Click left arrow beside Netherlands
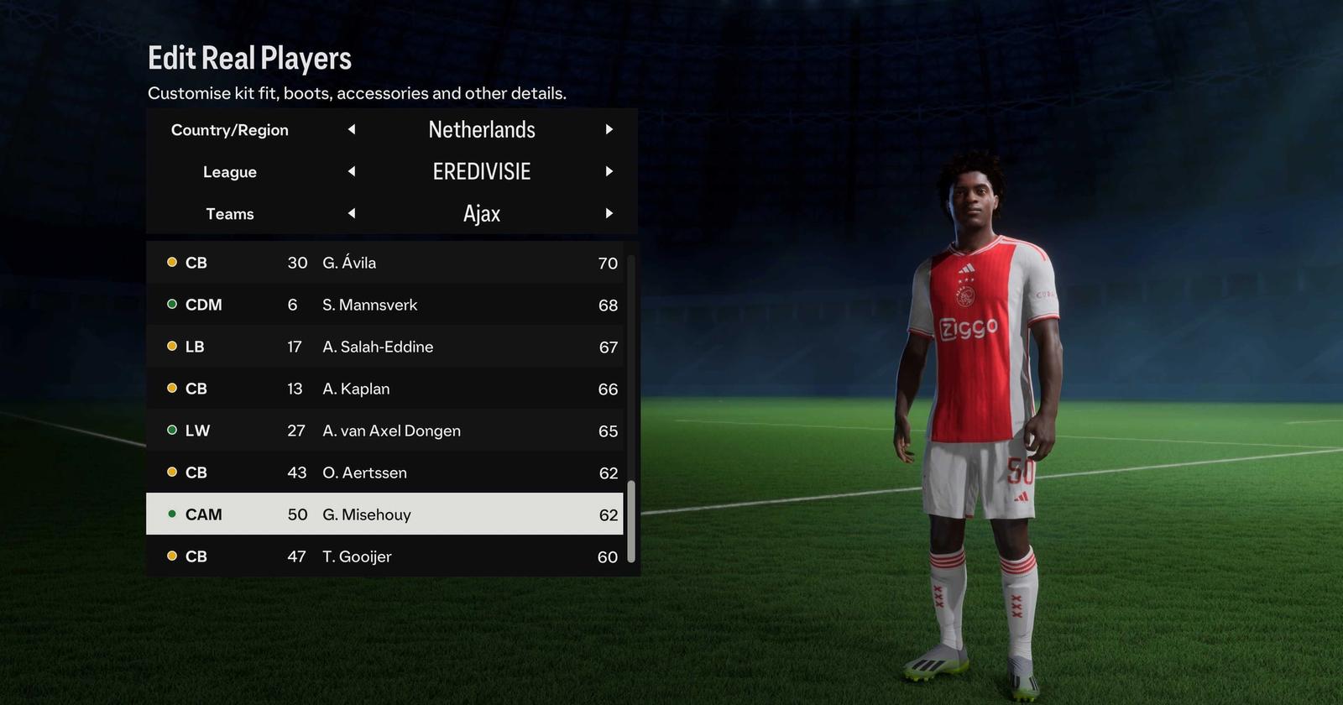Screen dimensions: 1343x705 click(352, 129)
